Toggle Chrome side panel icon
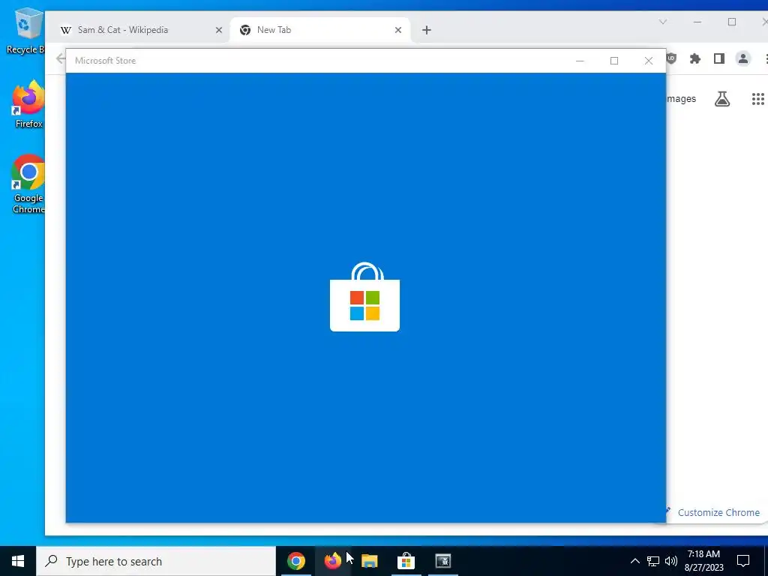The image size is (768, 576). tap(719, 58)
